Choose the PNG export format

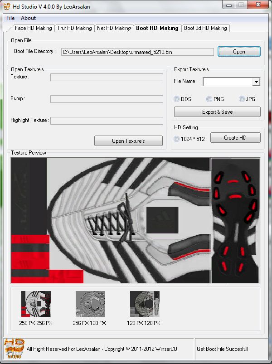pyautogui.click(x=209, y=99)
